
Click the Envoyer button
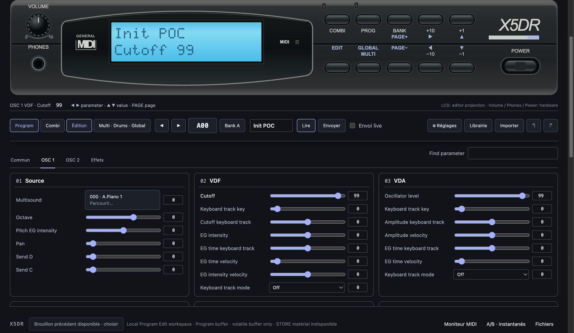(332, 125)
